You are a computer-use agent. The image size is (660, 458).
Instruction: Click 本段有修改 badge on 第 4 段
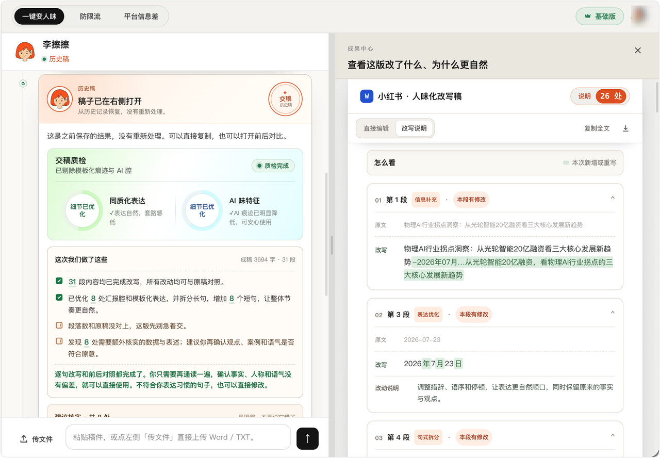tap(474, 437)
